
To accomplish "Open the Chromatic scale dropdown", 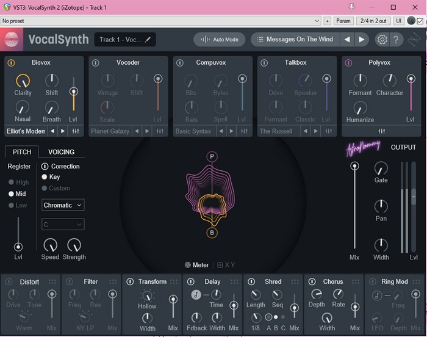I will 63,205.
